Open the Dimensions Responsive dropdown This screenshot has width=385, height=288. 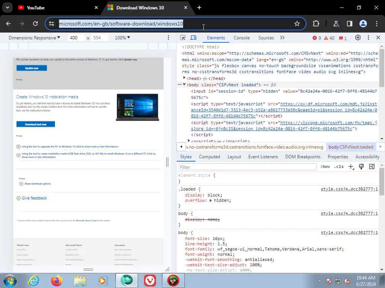coord(34,38)
